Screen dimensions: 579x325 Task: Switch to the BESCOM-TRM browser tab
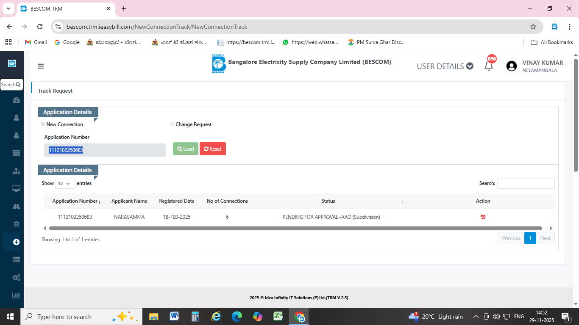click(x=66, y=8)
